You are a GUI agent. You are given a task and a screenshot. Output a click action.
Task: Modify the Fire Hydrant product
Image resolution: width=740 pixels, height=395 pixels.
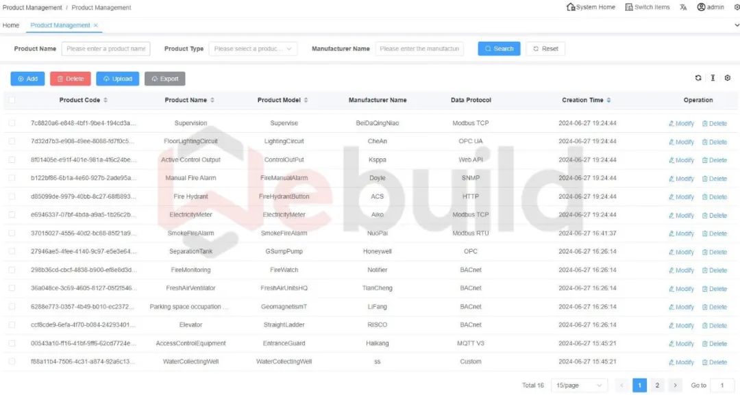pos(681,196)
